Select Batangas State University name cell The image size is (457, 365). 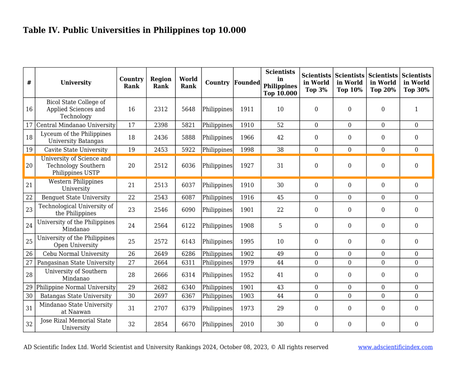[x=76, y=296]
